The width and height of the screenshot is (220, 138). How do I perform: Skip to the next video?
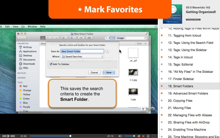click(x=13, y=136)
